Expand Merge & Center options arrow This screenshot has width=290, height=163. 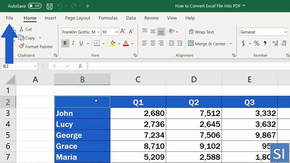[x=231, y=43]
